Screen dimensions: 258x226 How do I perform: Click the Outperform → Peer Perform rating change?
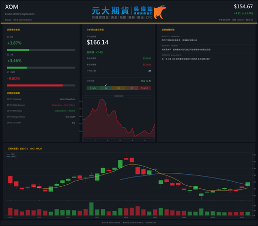pos(63,105)
